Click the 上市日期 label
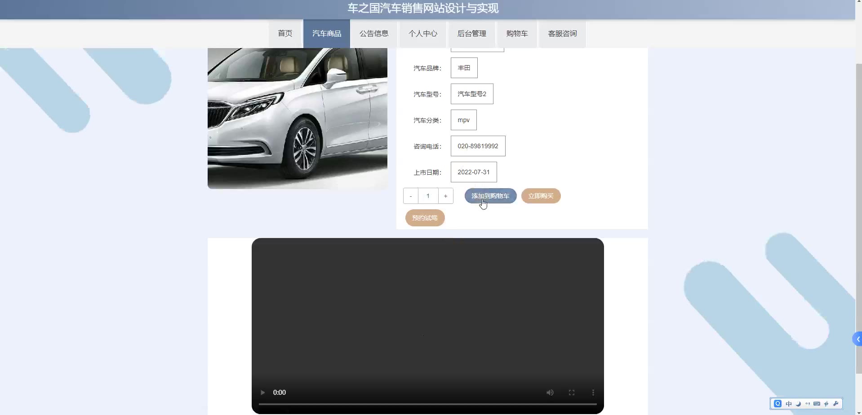This screenshot has width=862, height=415. pos(427,172)
